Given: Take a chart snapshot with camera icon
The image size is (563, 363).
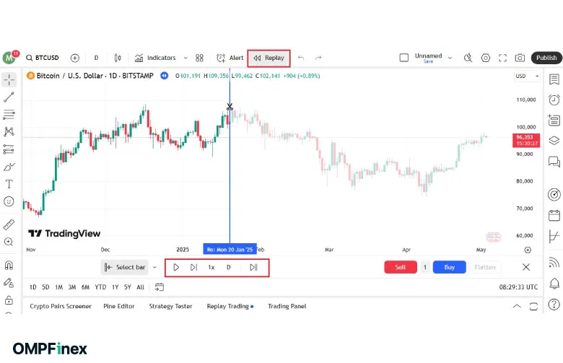Looking at the screenshot, I should click(x=520, y=58).
